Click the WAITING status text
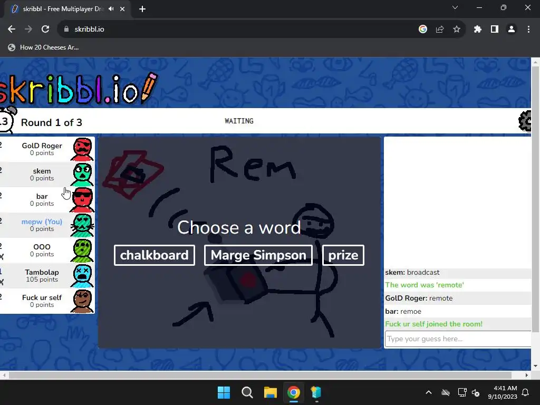 239,121
